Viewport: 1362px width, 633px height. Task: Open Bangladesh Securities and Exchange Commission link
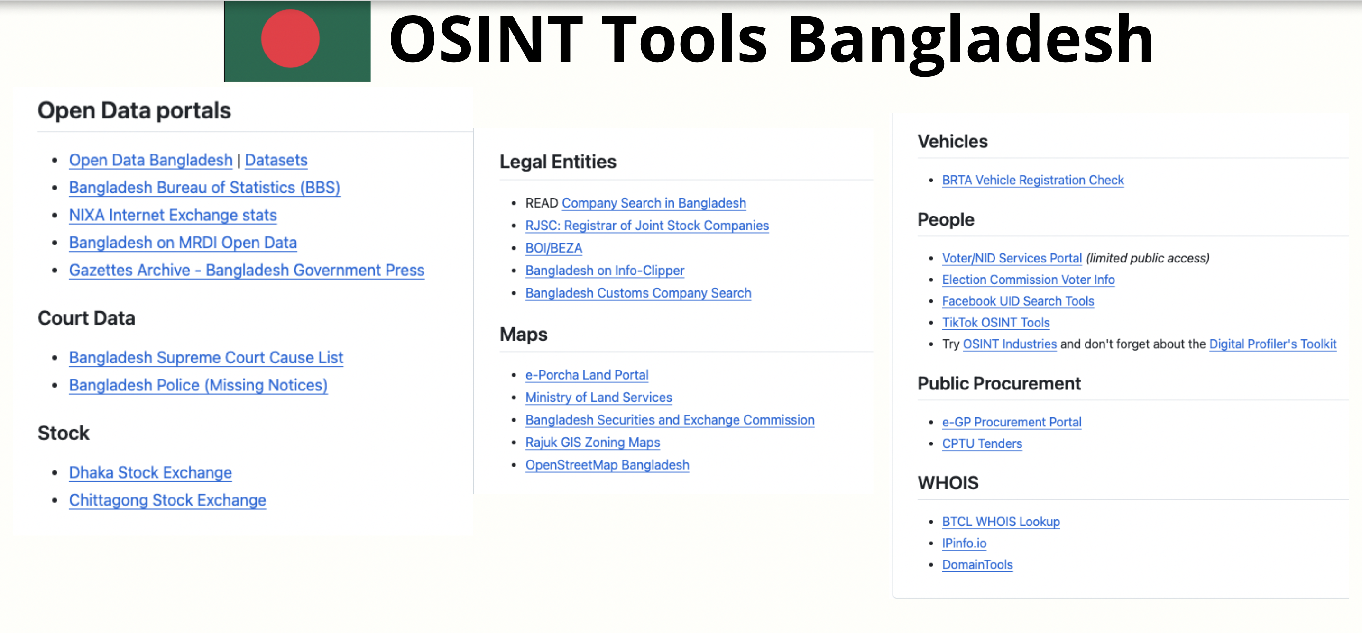click(x=670, y=420)
